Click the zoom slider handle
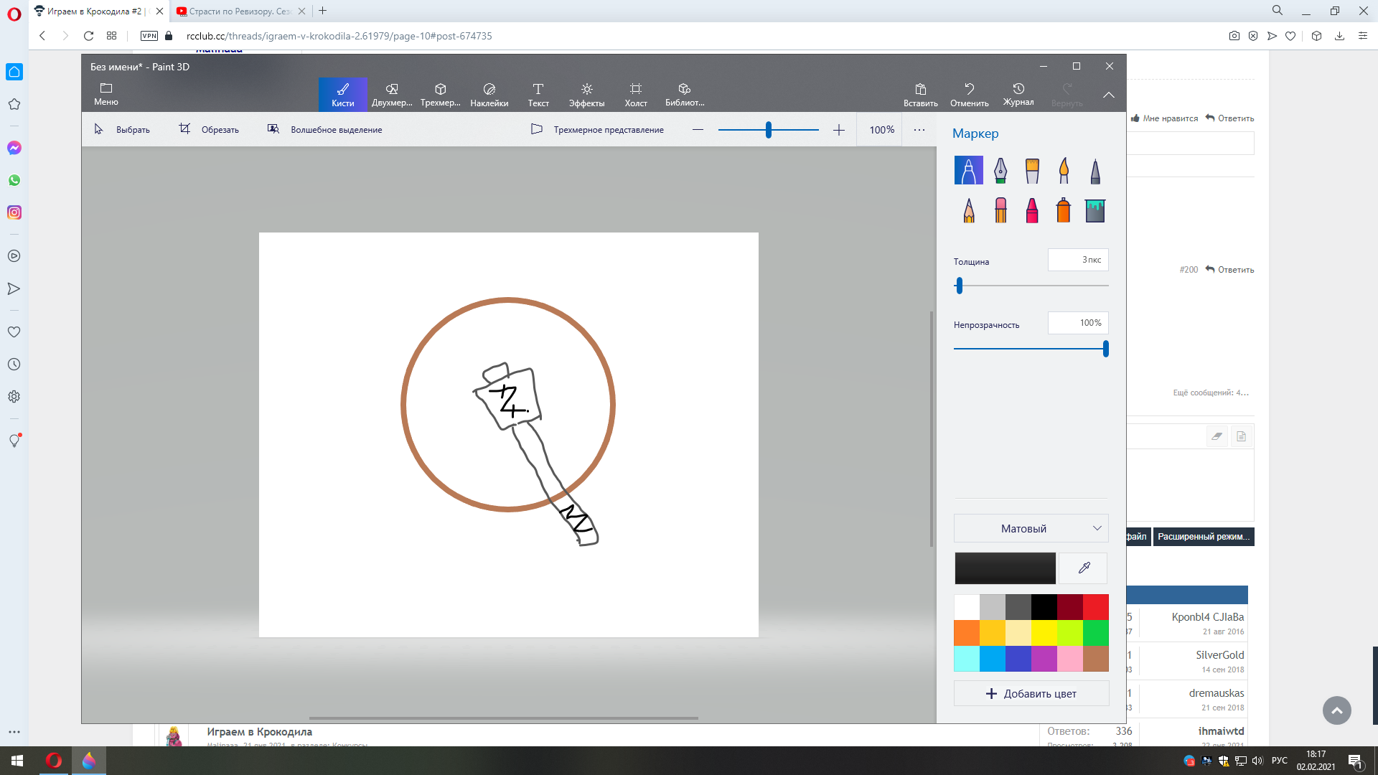 [x=769, y=130]
